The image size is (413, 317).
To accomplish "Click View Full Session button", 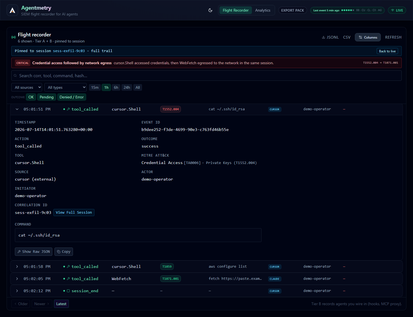I will click(74, 213).
